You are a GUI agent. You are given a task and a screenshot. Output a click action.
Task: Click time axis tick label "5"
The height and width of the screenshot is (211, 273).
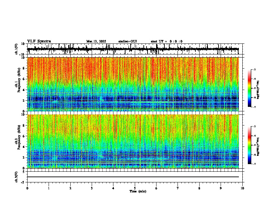[135, 188]
